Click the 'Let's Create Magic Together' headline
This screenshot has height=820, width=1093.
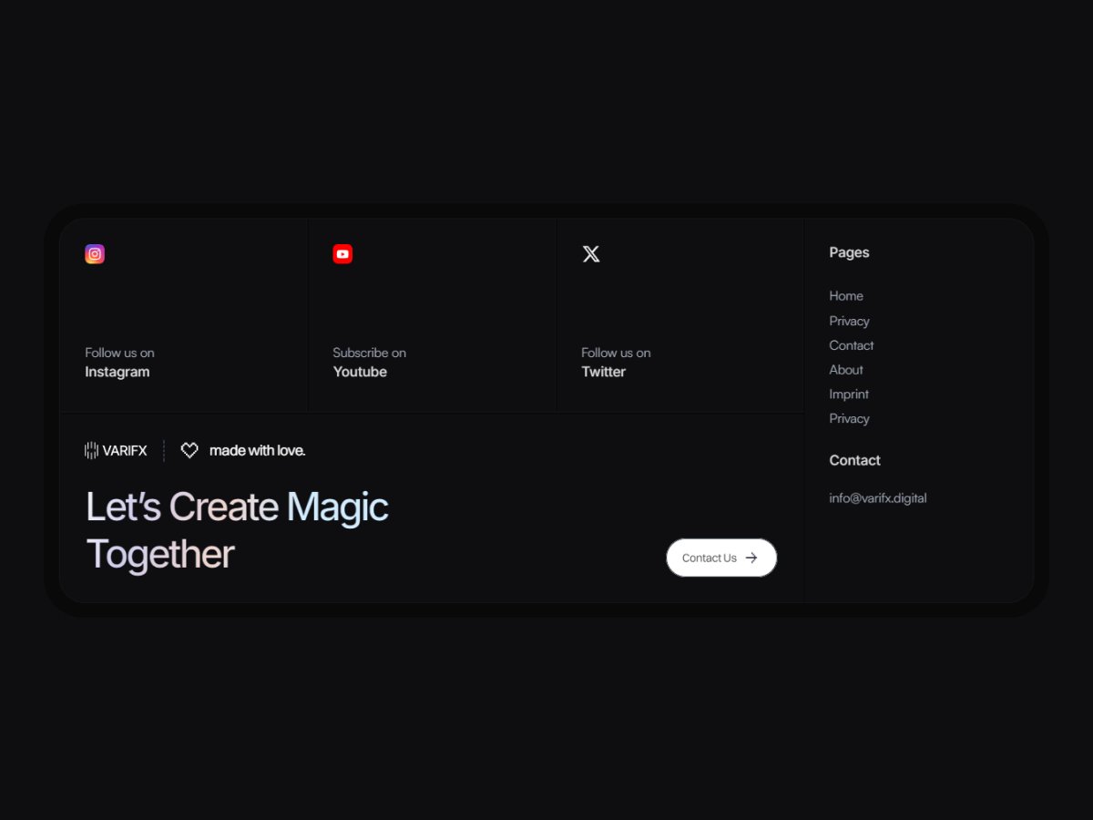(236, 528)
